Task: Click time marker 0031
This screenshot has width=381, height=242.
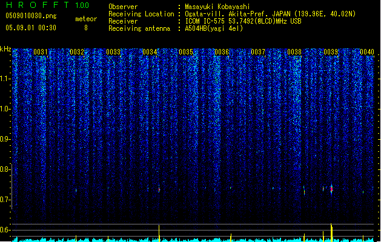Action: click(41, 52)
